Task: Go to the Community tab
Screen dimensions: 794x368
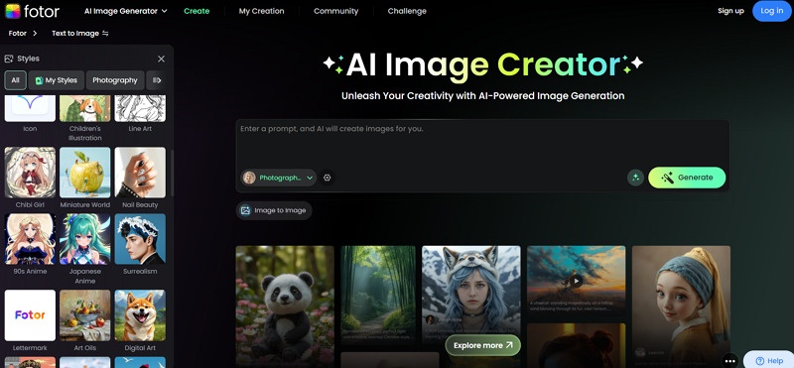Action: click(335, 11)
